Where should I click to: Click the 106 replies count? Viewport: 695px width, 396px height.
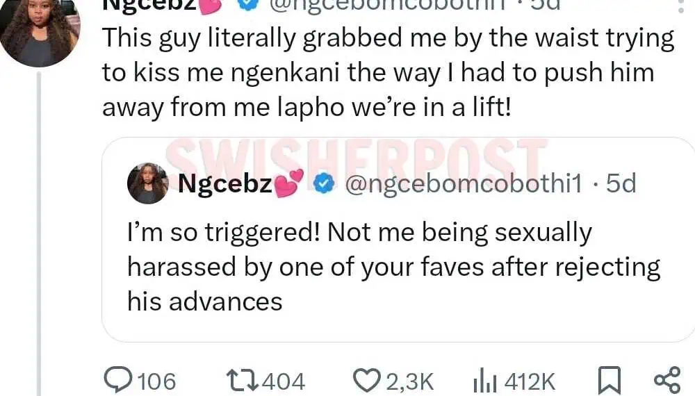[156, 381]
